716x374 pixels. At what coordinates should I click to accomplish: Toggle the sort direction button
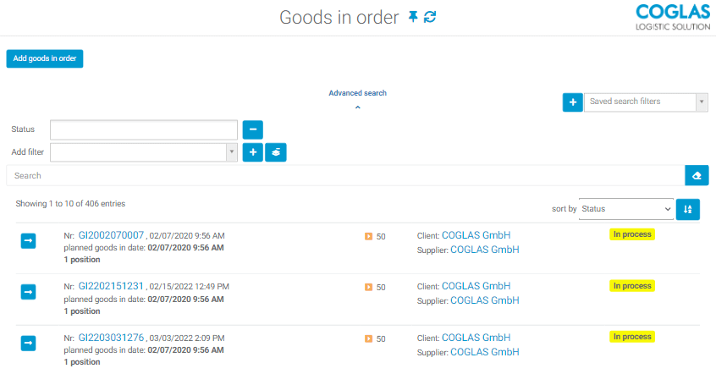tap(688, 209)
